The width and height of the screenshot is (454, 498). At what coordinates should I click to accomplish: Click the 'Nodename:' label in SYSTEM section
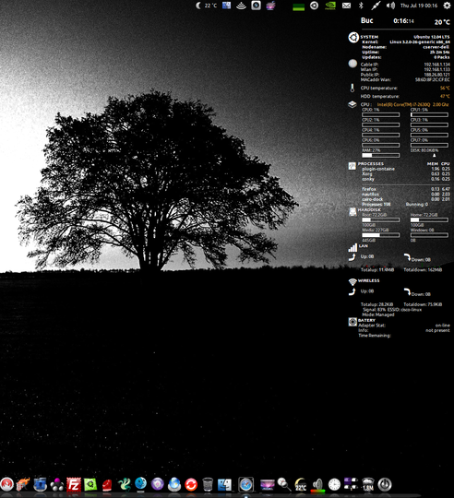375,47
